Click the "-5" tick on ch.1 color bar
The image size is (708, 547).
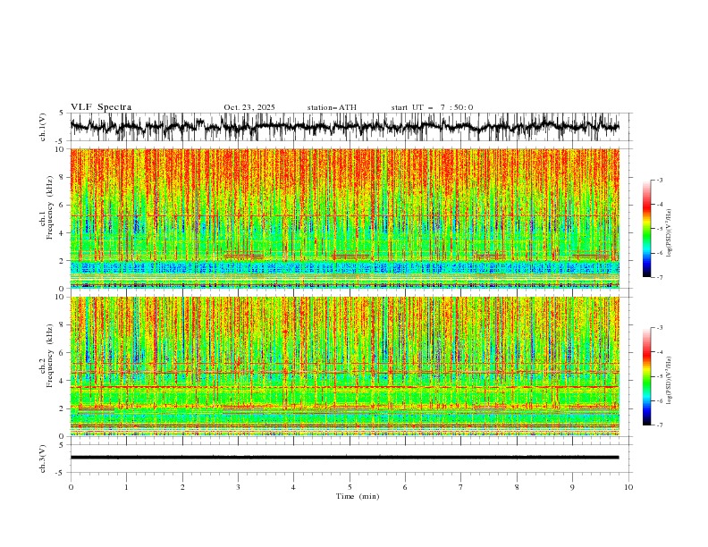[x=659, y=229]
